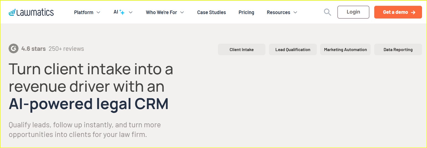
Task: Click the Lawmatics wordmark text
Action: click(35, 12)
